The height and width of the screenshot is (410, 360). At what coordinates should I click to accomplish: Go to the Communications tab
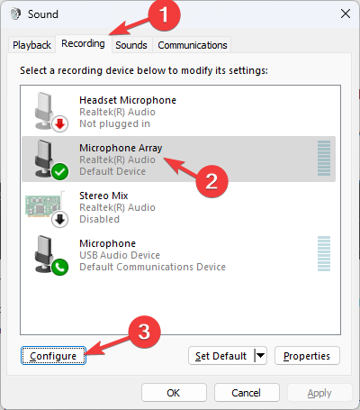click(193, 45)
